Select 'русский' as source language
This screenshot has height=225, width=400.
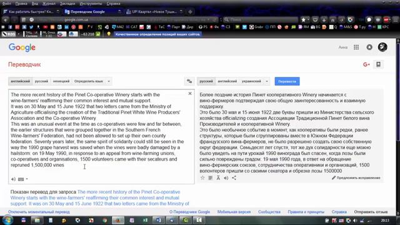(x=41, y=81)
